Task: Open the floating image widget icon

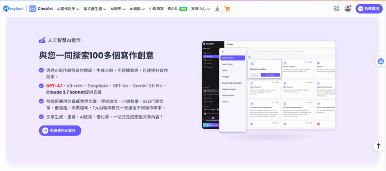Action: pyautogui.click(x=381, y=61)
